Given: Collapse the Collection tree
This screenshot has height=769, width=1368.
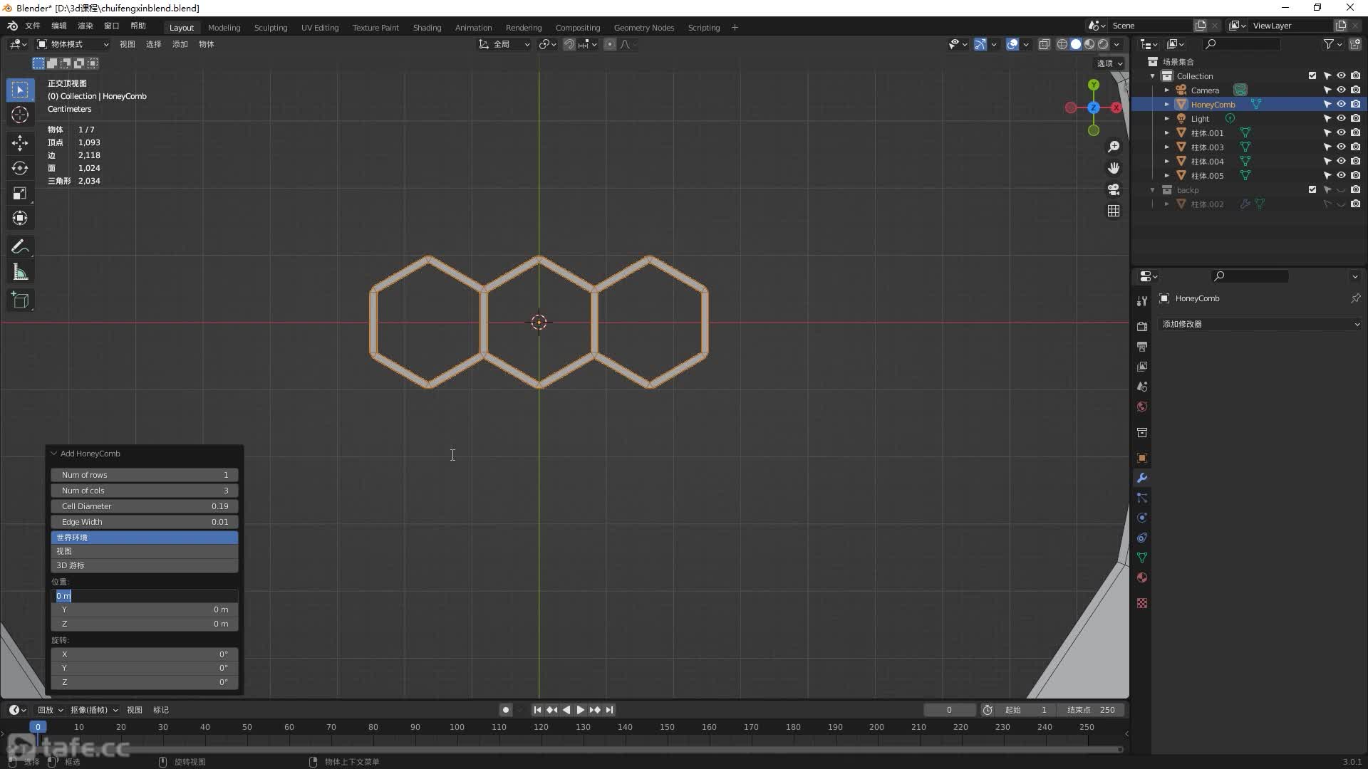Looking at the screenshot, I should click(1153, 76).
